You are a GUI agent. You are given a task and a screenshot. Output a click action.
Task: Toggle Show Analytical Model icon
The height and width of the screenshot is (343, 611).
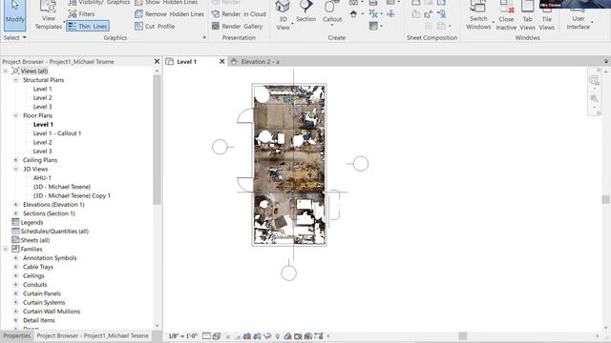tap(308, 336)
